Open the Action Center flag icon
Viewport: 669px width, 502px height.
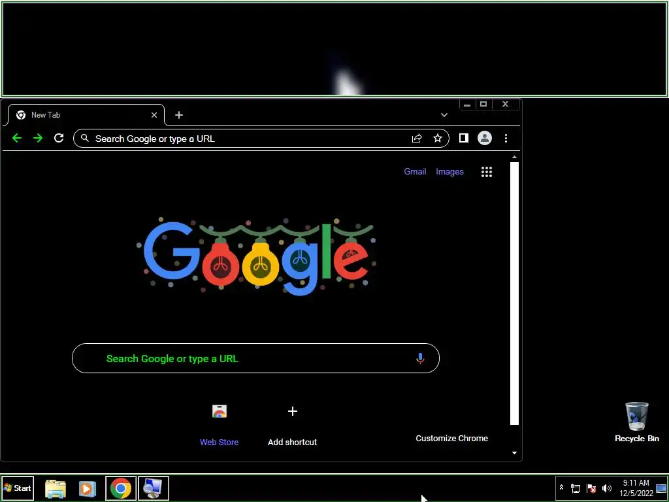(x=591, y=488)
